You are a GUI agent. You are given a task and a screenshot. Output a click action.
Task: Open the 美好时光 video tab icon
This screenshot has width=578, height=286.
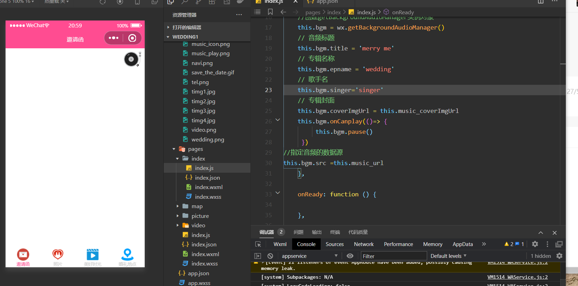[x=93, y=255]
